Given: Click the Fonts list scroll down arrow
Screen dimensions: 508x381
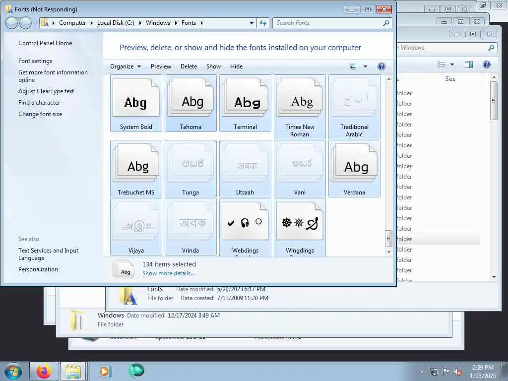Looking at the screenshot, I should [389, 252].
